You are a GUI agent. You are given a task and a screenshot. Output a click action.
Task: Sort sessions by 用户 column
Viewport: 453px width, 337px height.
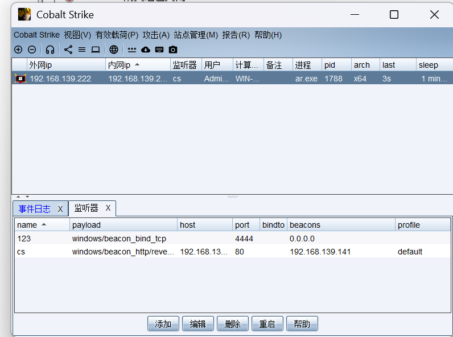click(217, 65)
